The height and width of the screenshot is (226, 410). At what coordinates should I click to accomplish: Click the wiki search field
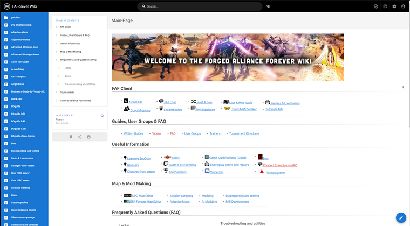point(200,6)
